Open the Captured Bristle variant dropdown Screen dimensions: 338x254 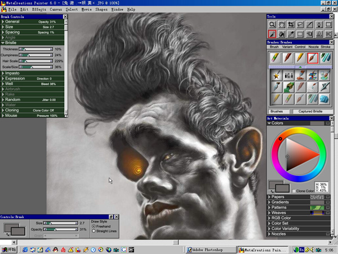click(x=313, y=111)
